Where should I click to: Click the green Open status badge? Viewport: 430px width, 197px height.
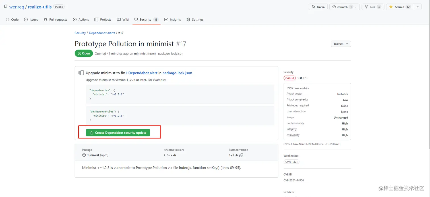pos(84,53)
